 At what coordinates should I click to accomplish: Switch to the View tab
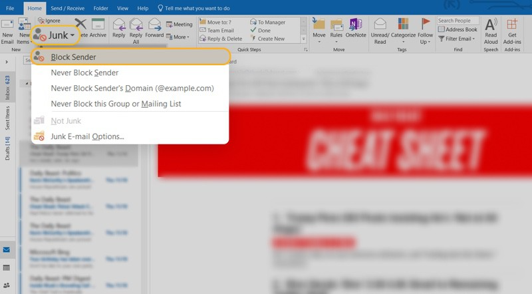(122, 8)
